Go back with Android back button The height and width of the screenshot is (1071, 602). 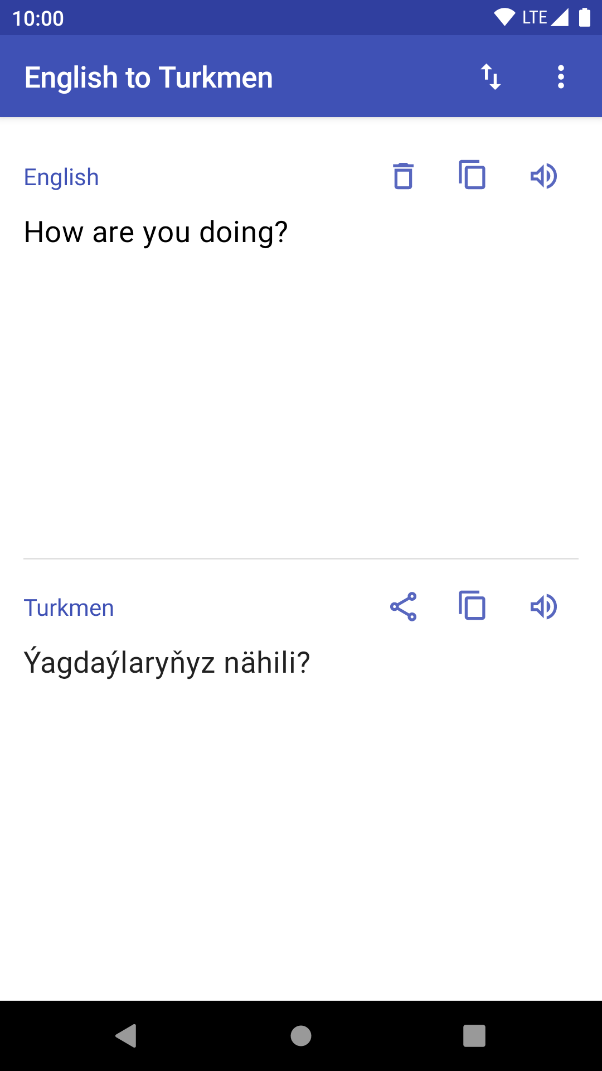(127, 1036)
